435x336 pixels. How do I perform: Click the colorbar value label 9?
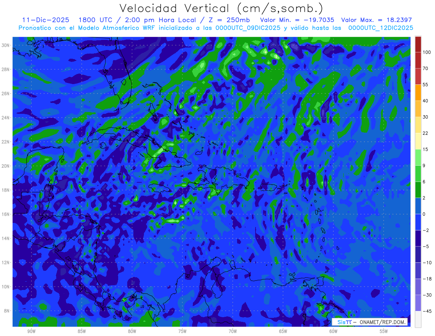(x=424, y=166)
